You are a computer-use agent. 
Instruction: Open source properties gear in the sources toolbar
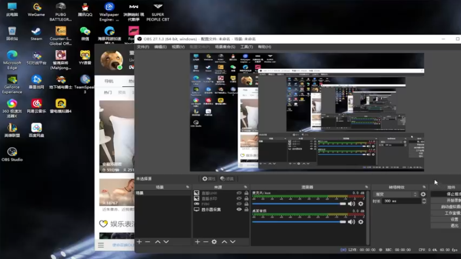[x=214, y=242]
